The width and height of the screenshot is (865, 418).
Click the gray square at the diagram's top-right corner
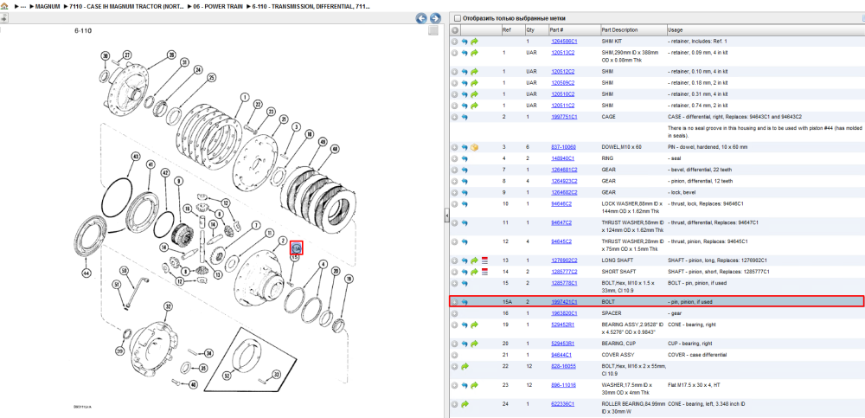pos(433,30)
